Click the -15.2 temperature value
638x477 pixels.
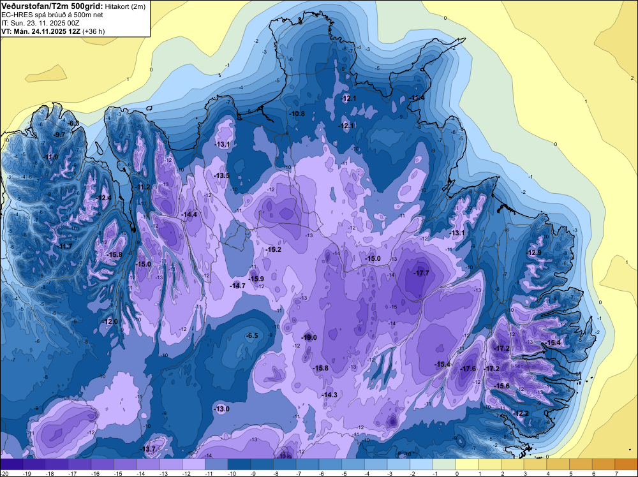click(274, 249)
